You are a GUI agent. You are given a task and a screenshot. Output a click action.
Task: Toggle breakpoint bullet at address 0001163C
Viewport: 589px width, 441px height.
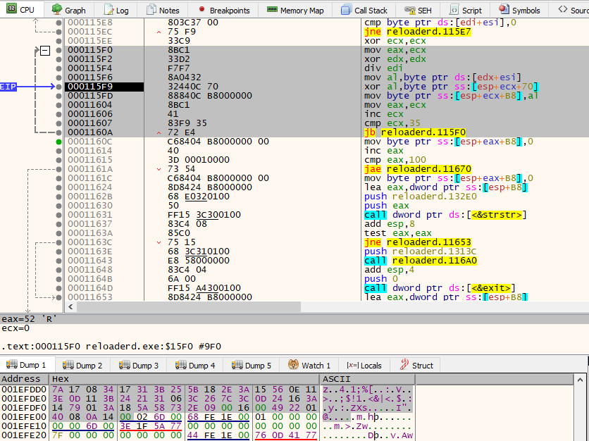click(x=58, y=242)
